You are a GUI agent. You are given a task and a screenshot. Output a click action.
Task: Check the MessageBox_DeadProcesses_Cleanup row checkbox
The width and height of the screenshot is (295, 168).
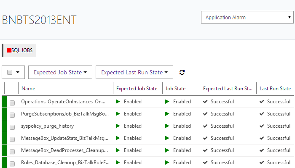pos(12,151)
